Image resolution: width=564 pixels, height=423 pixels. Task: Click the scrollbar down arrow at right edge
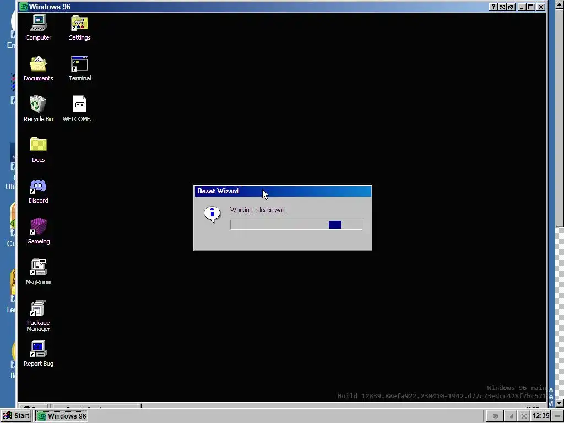[560, 404]
